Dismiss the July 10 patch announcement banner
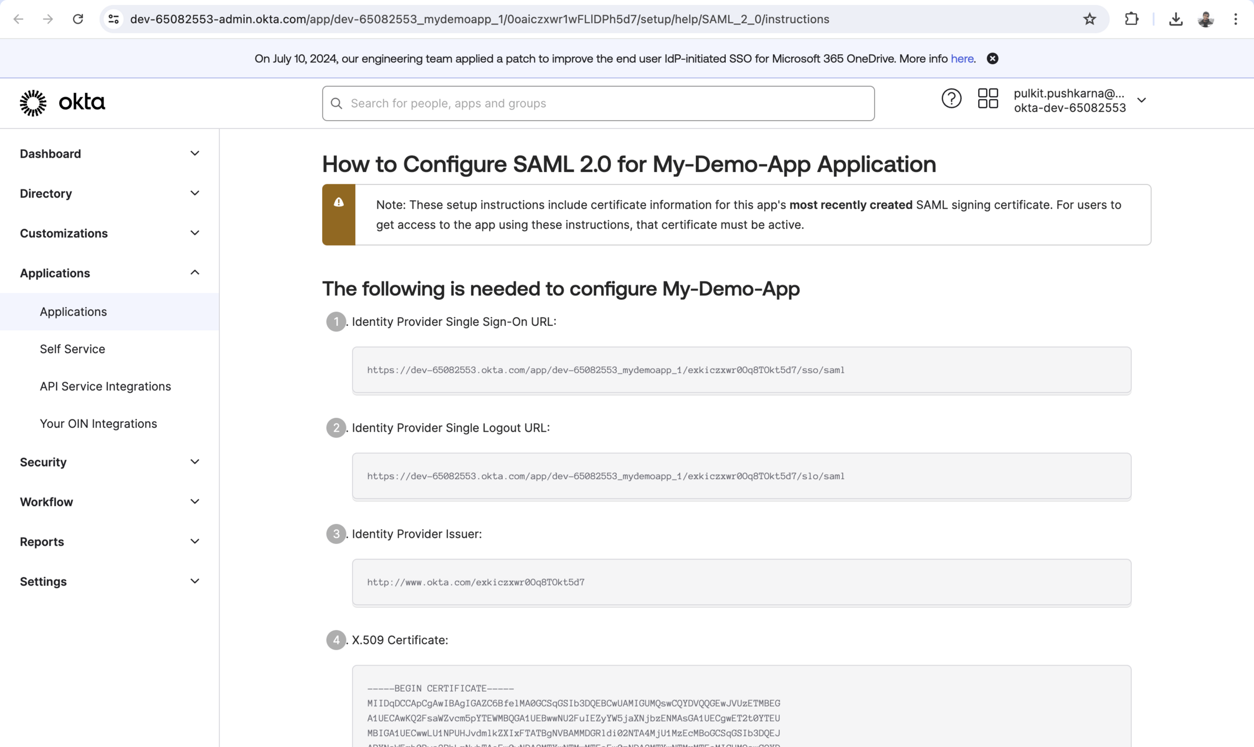Image resolution: width=1254 pixels, height=747 pixels. tap(992, 59)
